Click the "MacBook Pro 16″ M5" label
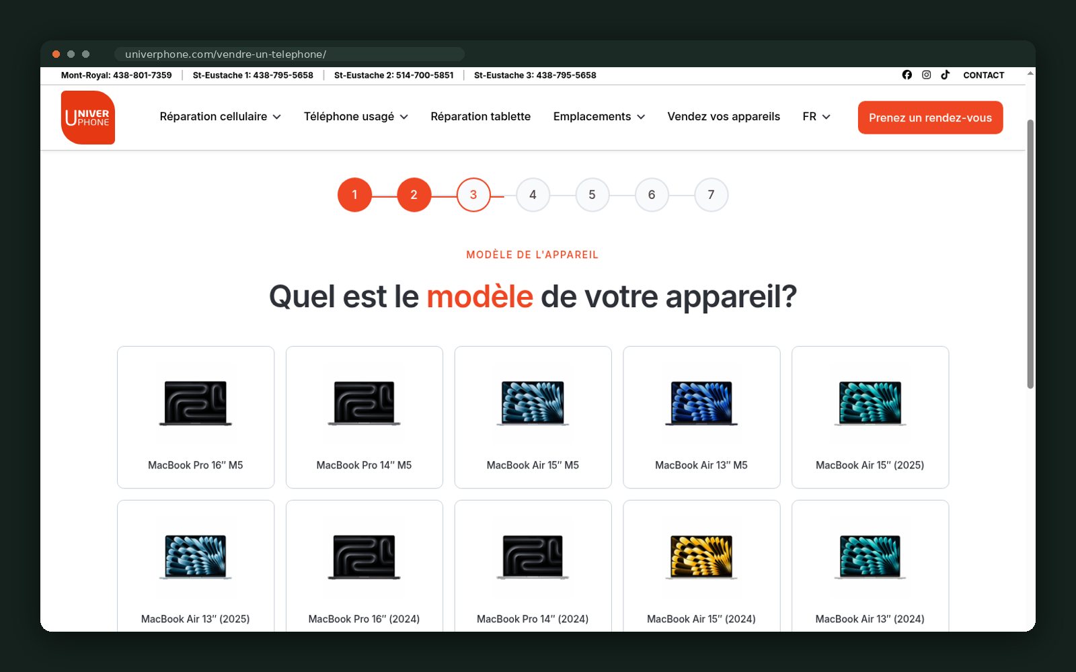This screenshot has width=1076, height=672. coord(196,465)
